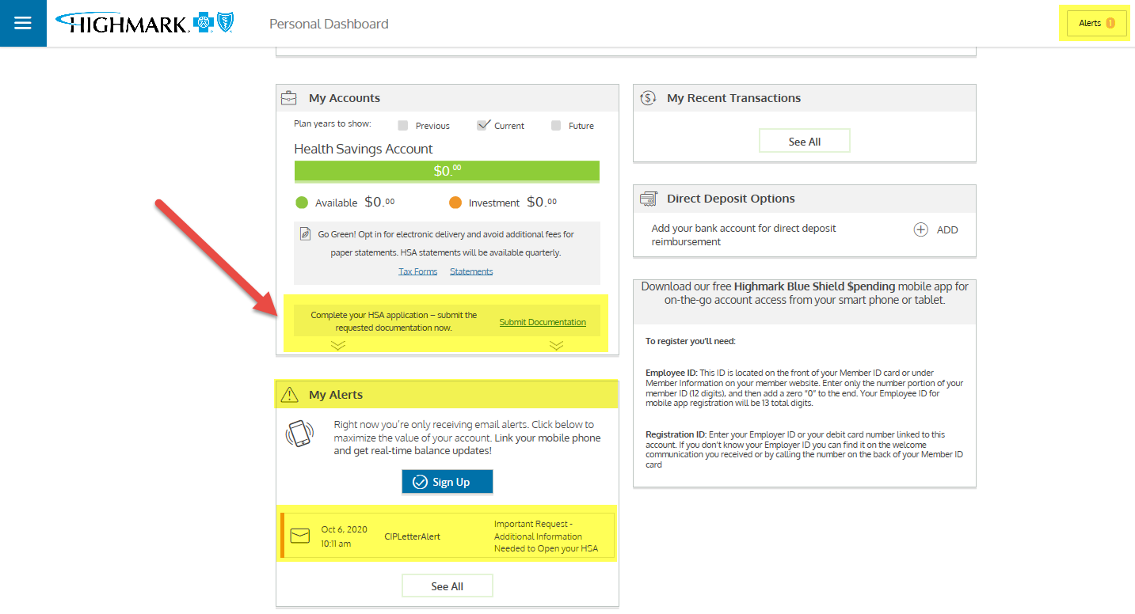Open the Statements link
The height and width of the screenshot is (614, 1135).
(x=471, y=271)
